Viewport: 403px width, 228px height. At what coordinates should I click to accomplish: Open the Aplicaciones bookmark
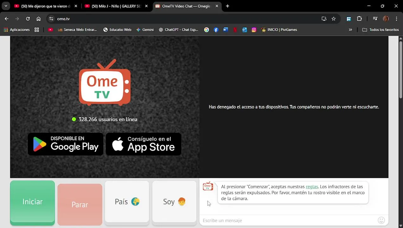[16, 30]
